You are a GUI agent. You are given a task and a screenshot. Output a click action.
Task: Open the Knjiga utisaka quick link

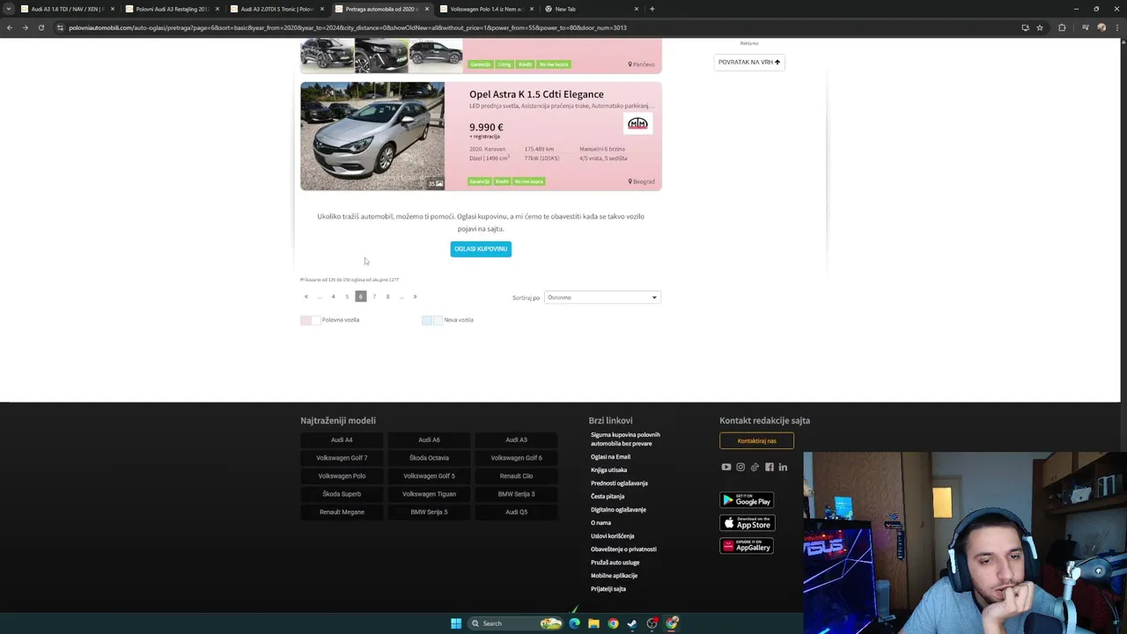coord(609,470)
